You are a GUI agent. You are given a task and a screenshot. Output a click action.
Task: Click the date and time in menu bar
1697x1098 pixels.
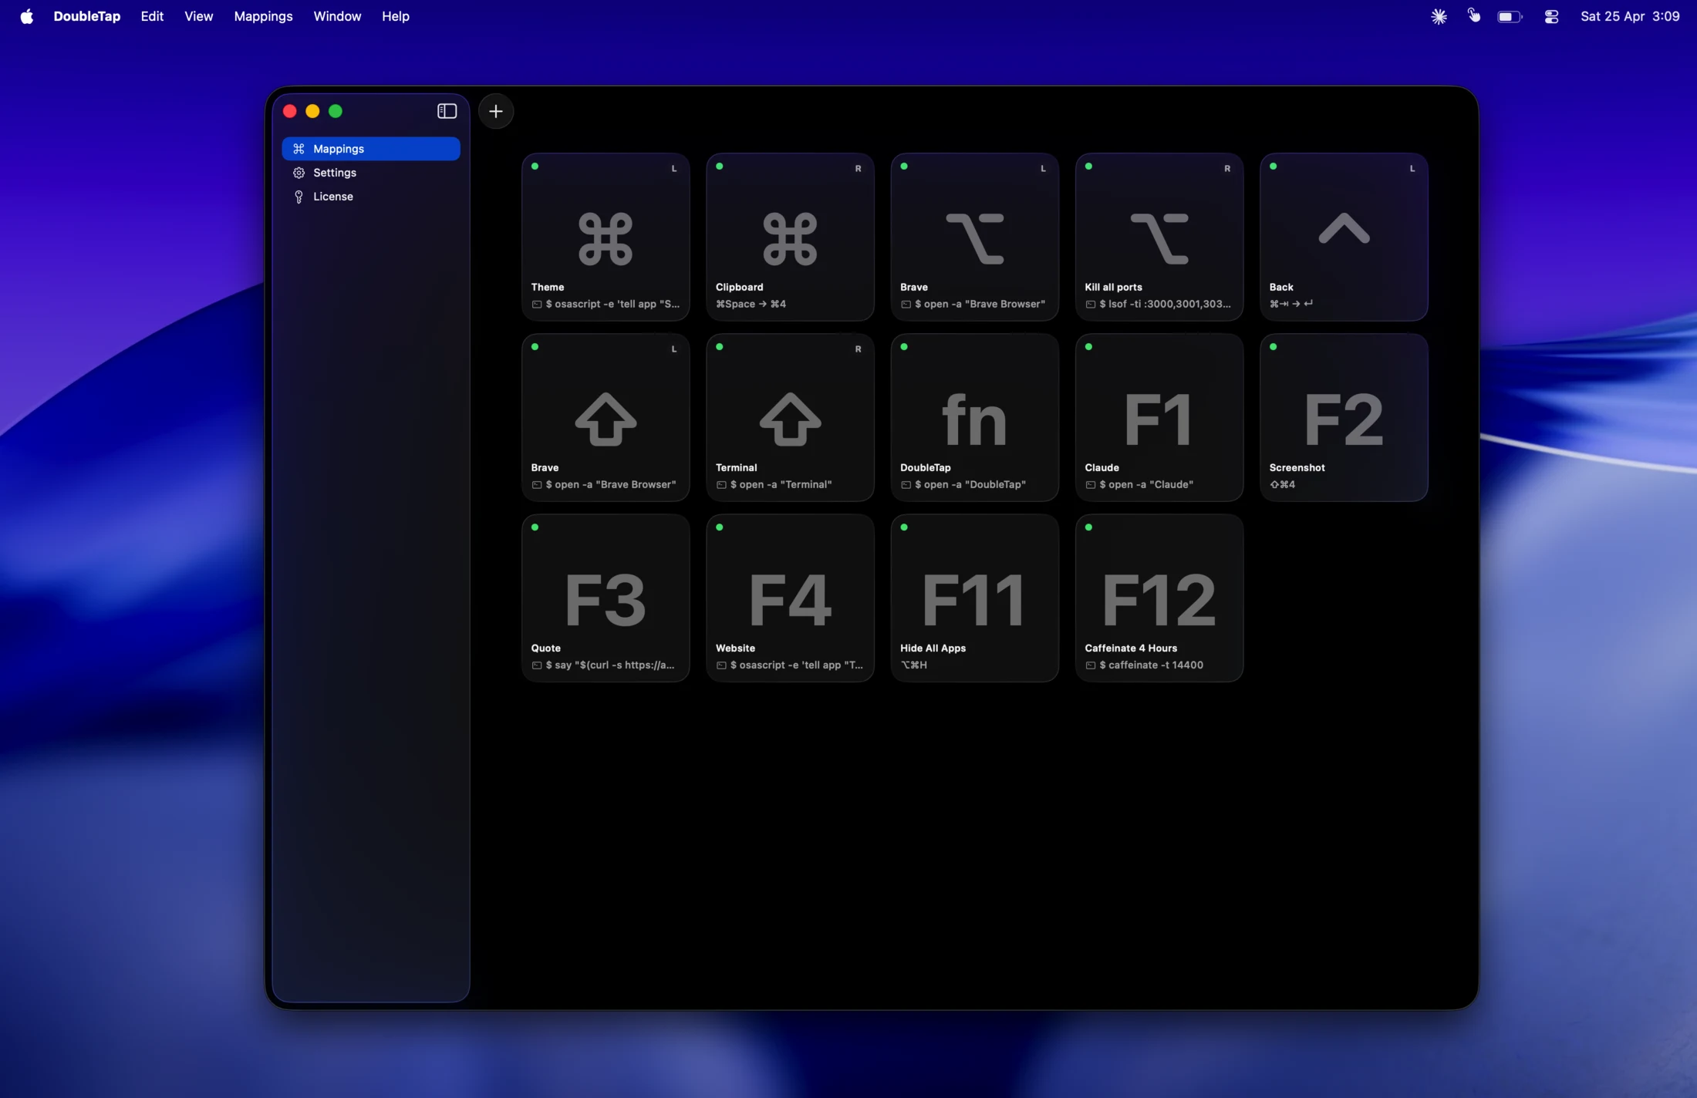point(1630,16)
